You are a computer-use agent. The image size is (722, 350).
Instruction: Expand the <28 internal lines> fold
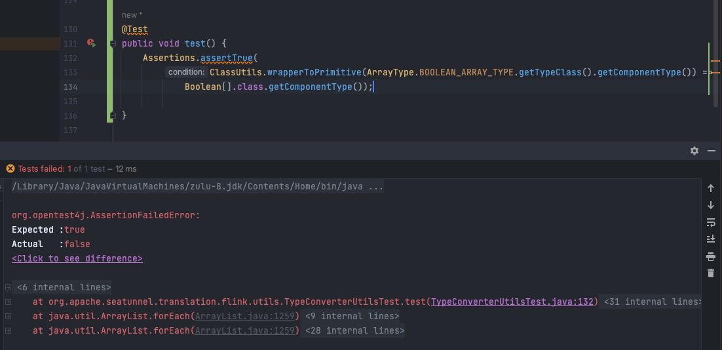click(x=354, y=330)
